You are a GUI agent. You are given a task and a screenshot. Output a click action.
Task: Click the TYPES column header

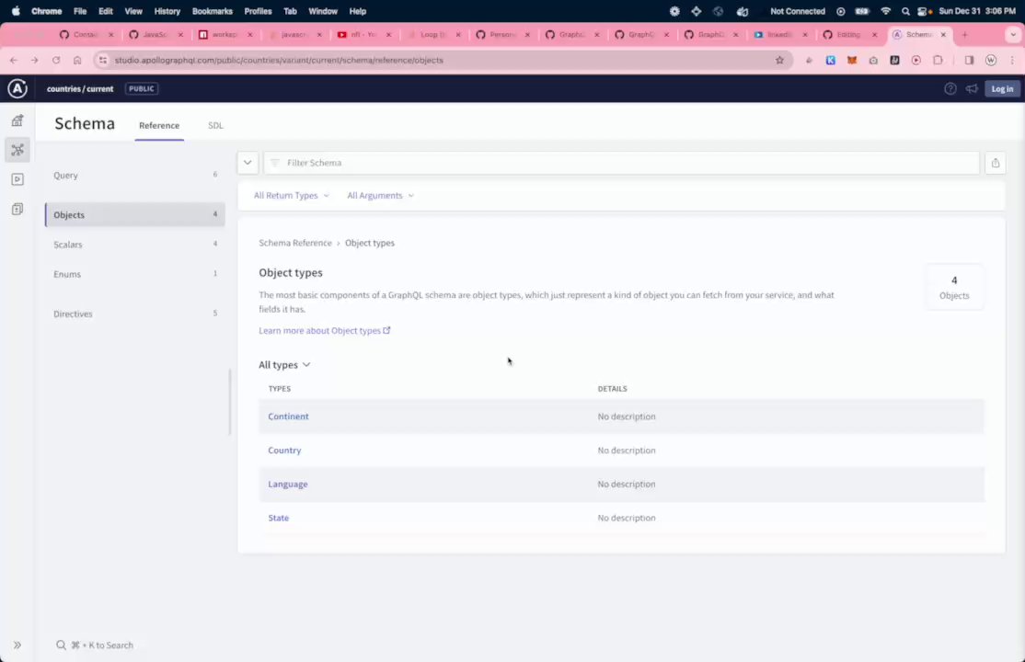[279, 389]
